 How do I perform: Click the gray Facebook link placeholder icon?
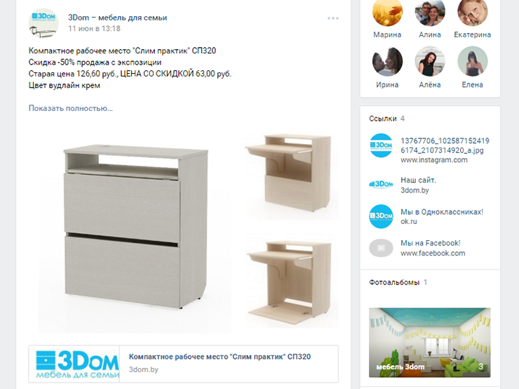(381, 248)
